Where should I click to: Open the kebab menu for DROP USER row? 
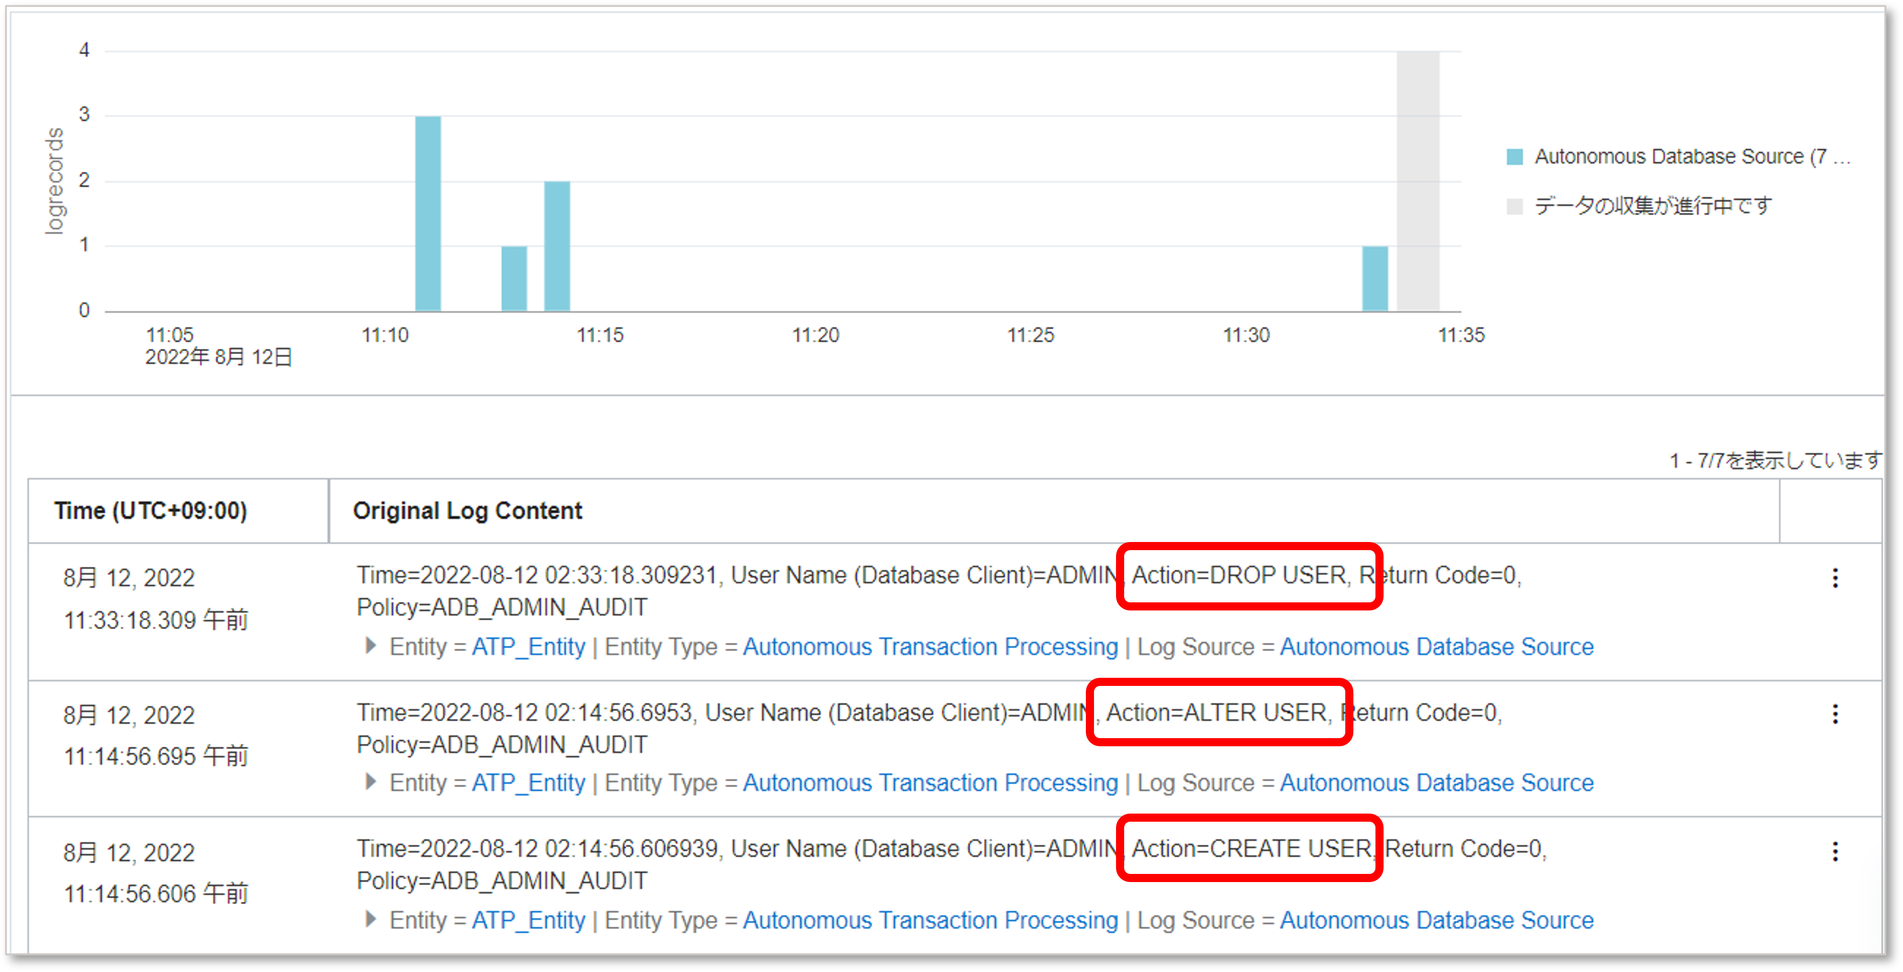1835,577
